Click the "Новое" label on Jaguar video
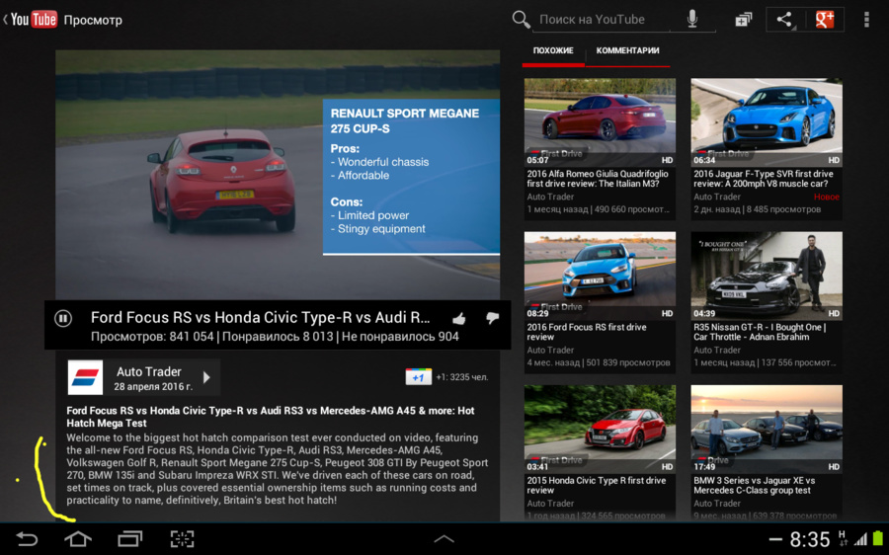Screen dimensions: 889x555 [x=826, y=197]
